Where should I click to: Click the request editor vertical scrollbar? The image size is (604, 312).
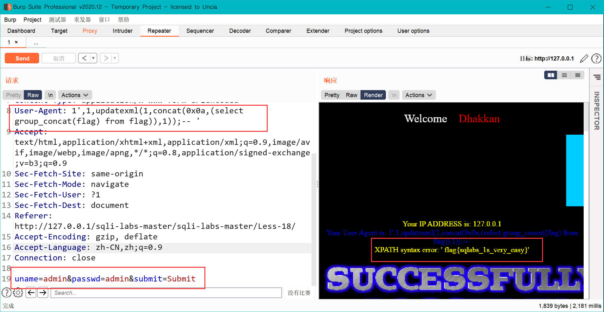tap(314, 220)
